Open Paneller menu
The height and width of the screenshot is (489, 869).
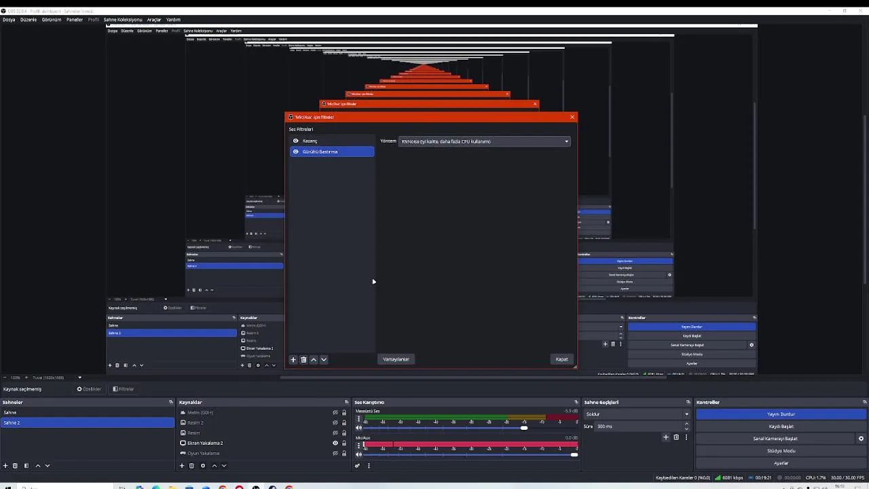pos(74,20)
